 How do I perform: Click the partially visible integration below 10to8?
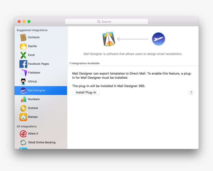coord(23,149)
